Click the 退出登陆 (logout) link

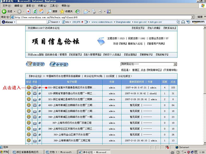coord(130,55)
